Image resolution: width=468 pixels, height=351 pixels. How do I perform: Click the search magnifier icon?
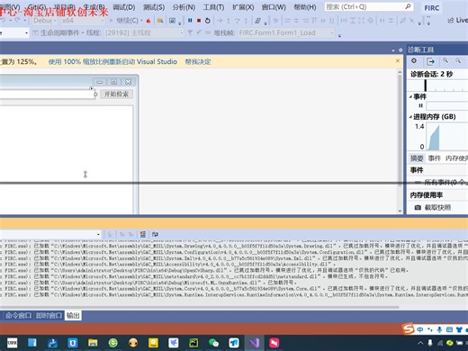408,6
